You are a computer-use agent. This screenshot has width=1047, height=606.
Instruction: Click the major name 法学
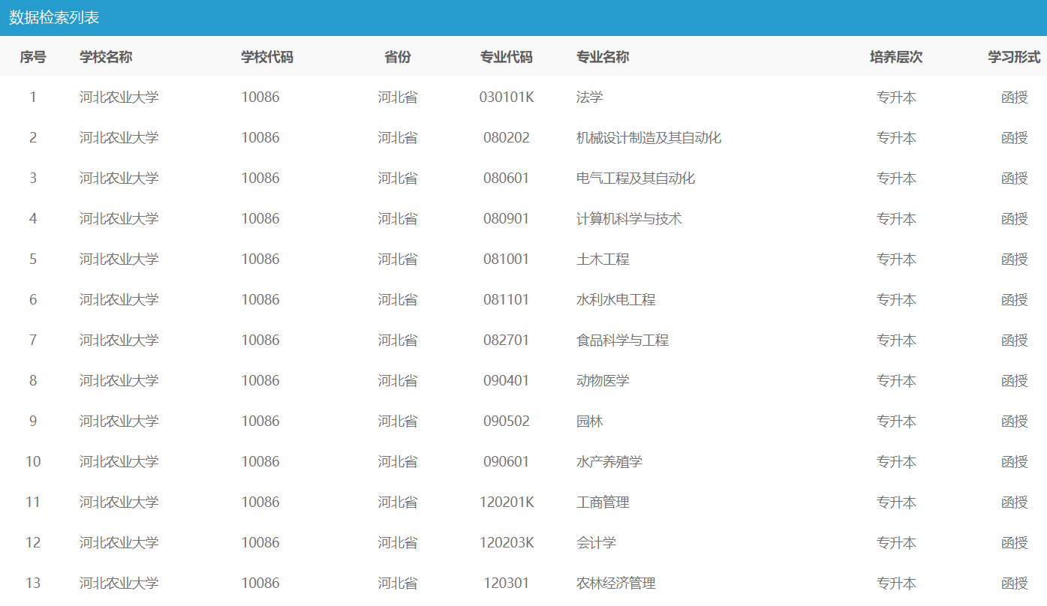(590, 97)
